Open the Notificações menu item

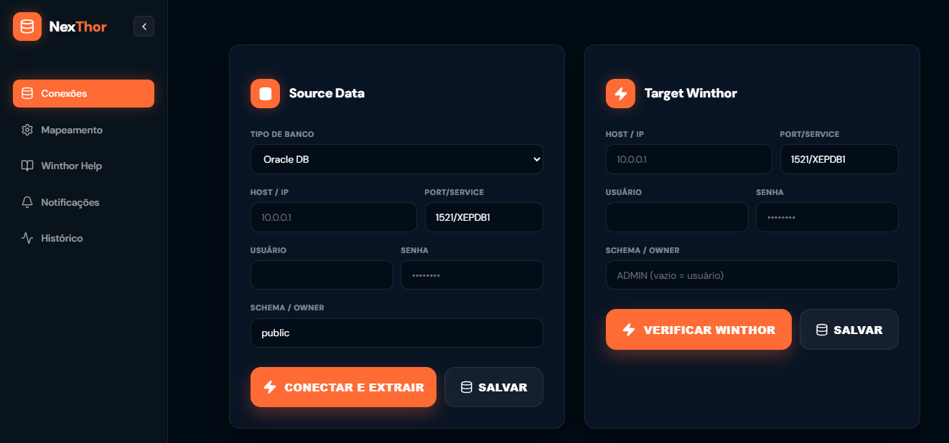click(x=83, y=202)
